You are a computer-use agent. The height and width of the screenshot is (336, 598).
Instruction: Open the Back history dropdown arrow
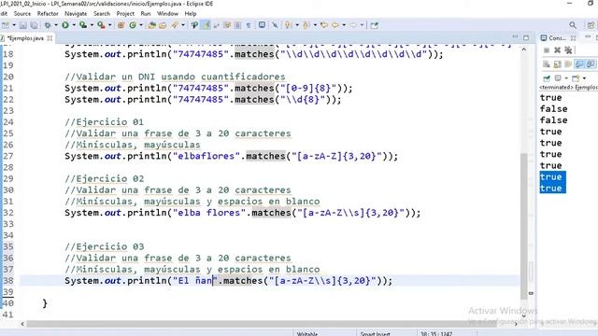[344, 25]
